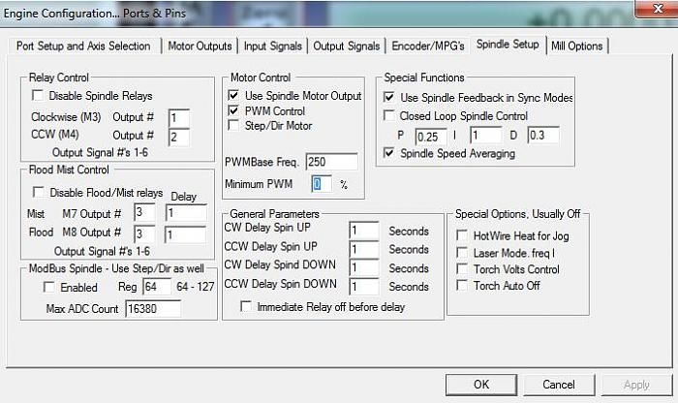Go to the Mill Options tab

576,46
